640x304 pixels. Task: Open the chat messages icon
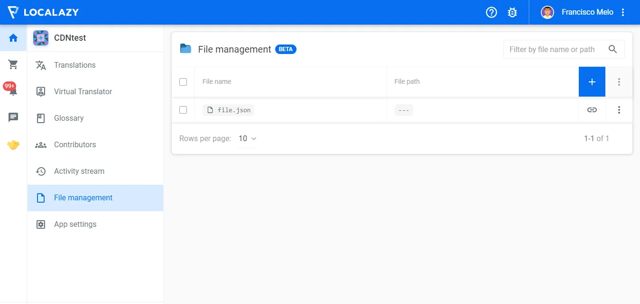pos(13,117)
